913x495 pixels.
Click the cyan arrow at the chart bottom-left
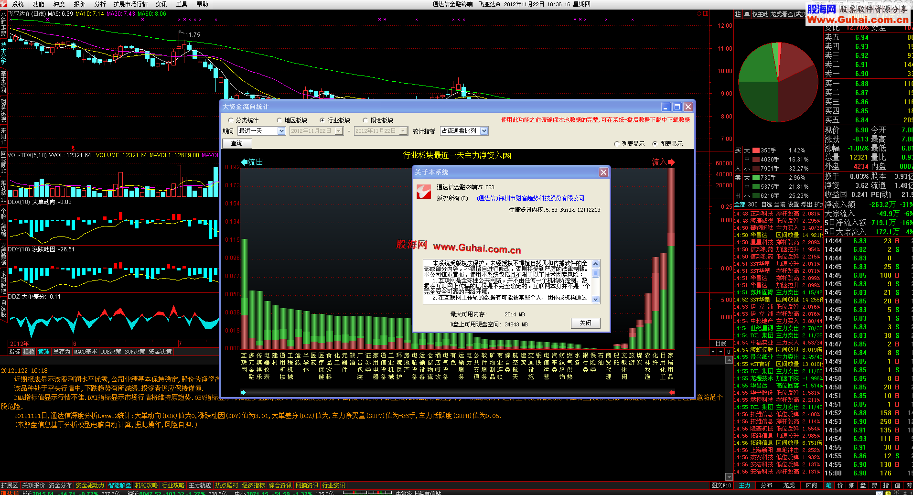243,392
